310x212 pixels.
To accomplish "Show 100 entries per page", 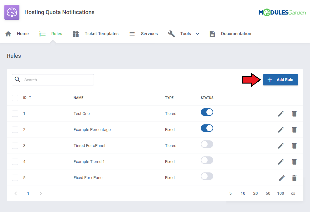I will tap(281, 193).
